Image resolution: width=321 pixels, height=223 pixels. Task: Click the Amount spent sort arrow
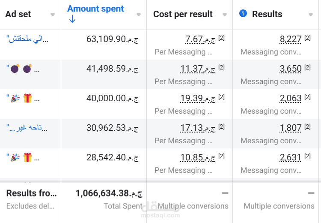[72, 19]
